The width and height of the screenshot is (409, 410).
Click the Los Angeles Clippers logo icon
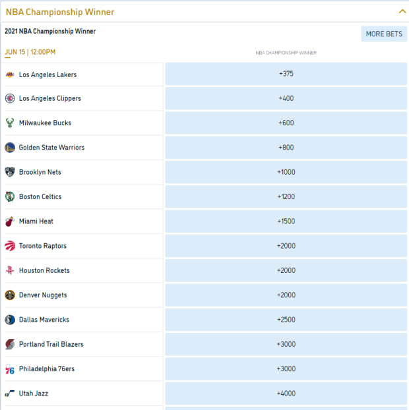10,99
